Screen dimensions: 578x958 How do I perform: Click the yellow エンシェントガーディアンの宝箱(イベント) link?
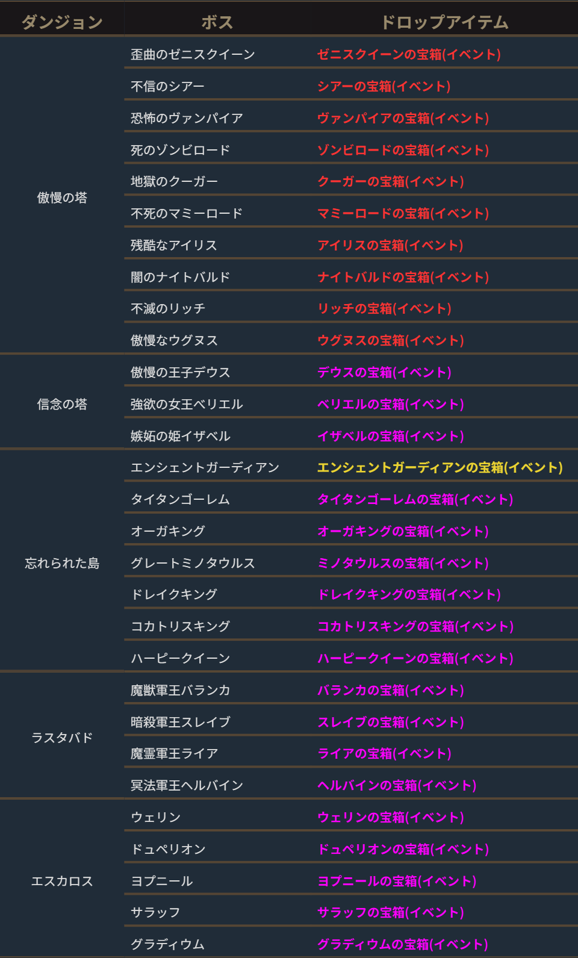(440, 467)
